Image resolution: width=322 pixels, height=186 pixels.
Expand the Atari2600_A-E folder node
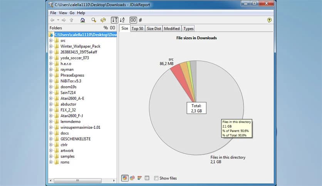tap(51, 98)
